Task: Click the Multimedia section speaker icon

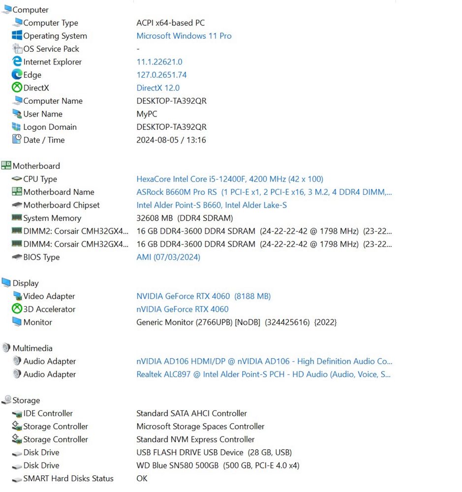Action: [x=6, y=348]
